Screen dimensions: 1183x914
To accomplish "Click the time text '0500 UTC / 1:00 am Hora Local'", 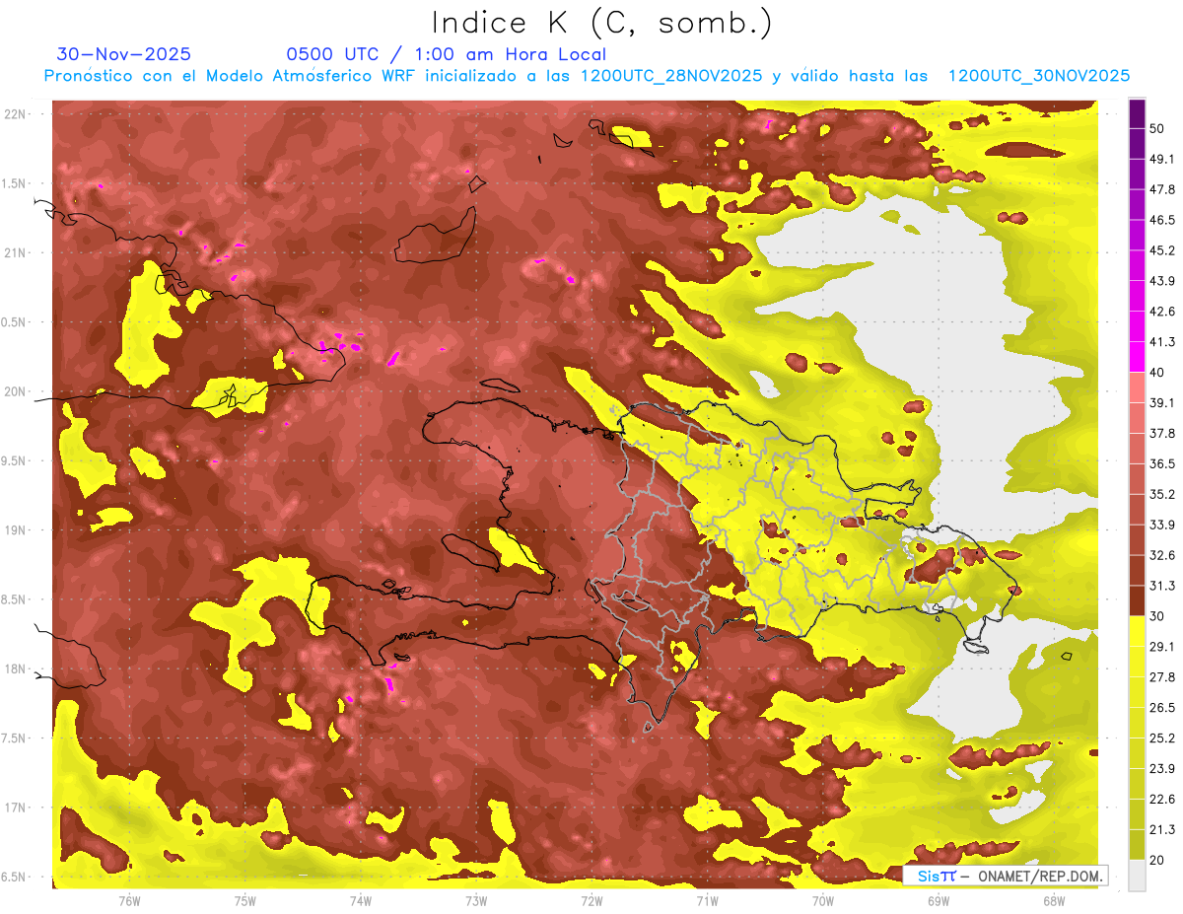I will pyautogui.click(x=447, y=54).
